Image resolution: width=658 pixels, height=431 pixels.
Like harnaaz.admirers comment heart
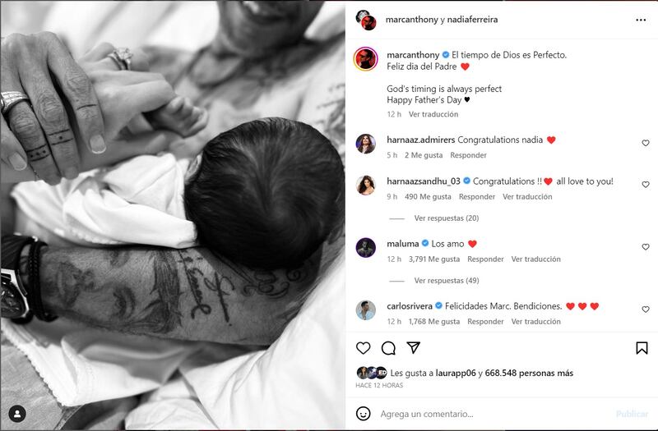click(x=646, y=143)
